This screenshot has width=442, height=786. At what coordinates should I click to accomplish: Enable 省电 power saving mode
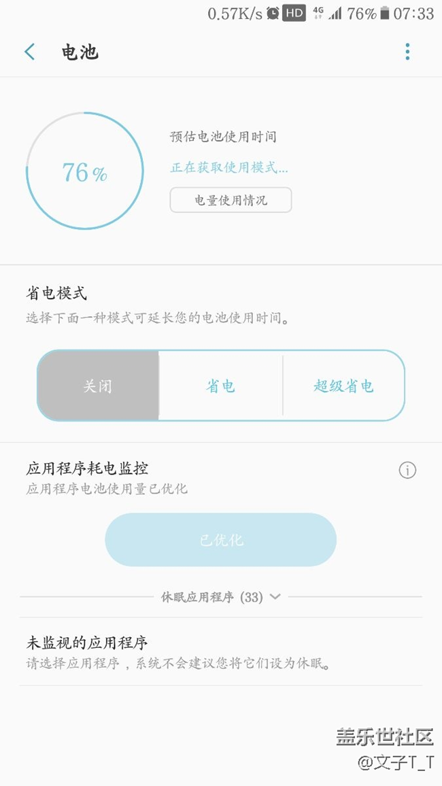(x=220, y=386)
